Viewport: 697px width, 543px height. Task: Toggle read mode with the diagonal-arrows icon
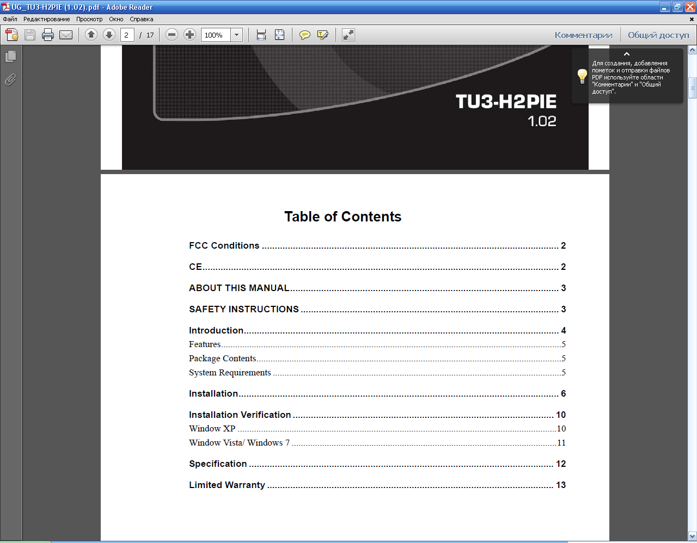tap(348, 35)
